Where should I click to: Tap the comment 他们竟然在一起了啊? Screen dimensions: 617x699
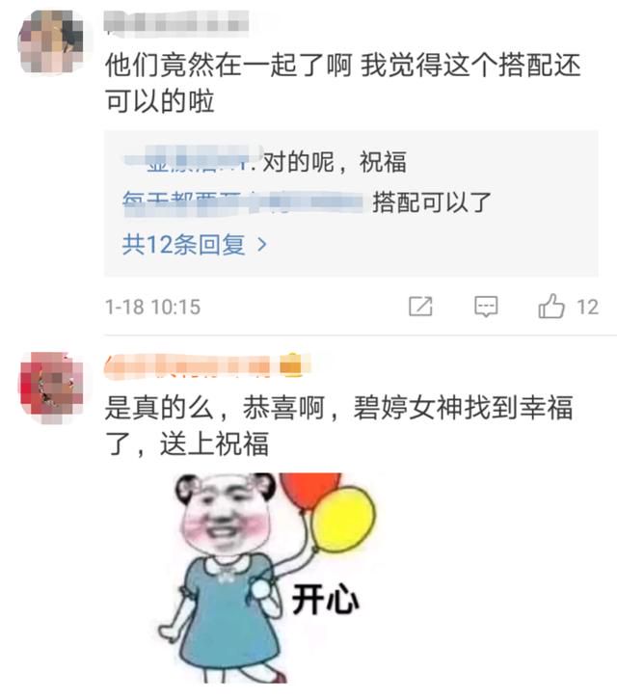coord(228,66)
